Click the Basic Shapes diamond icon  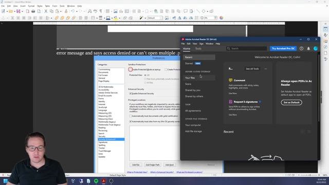point(204,11)
